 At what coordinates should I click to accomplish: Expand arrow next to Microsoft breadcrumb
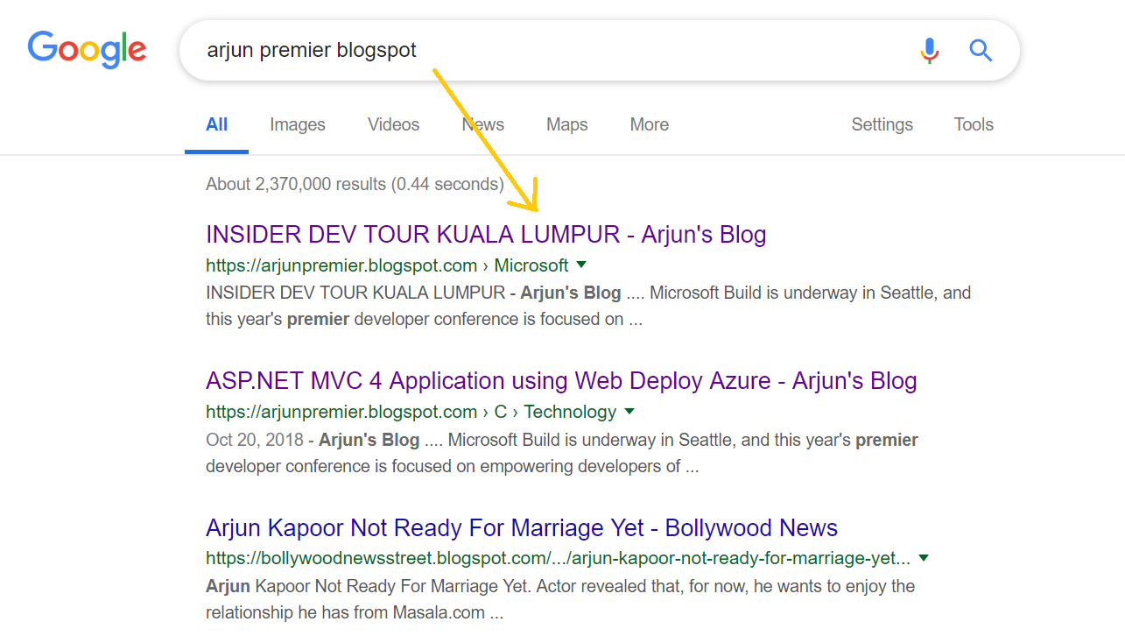(x=581, y=265)
